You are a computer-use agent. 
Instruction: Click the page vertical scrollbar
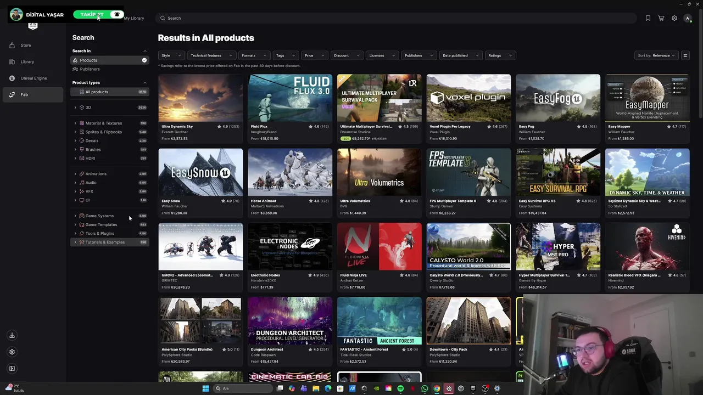click(700, 63)
